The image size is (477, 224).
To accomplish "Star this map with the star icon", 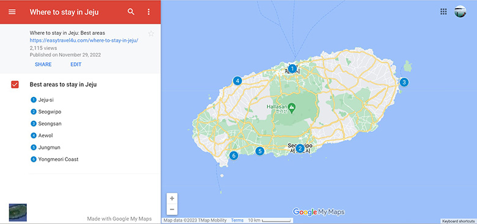I will coord(151,34).
